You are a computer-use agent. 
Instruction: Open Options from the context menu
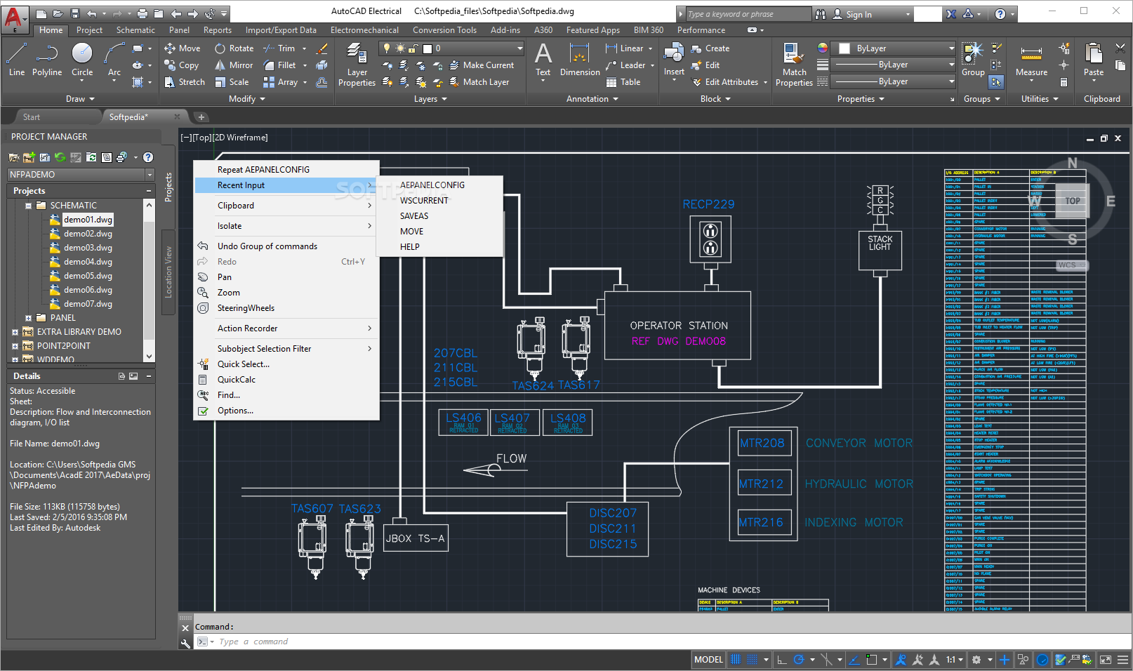235,410
